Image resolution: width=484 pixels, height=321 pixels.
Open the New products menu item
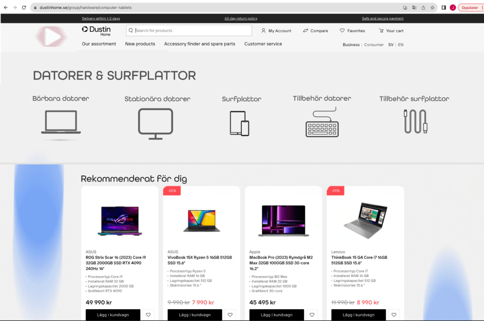pos(140,44)
